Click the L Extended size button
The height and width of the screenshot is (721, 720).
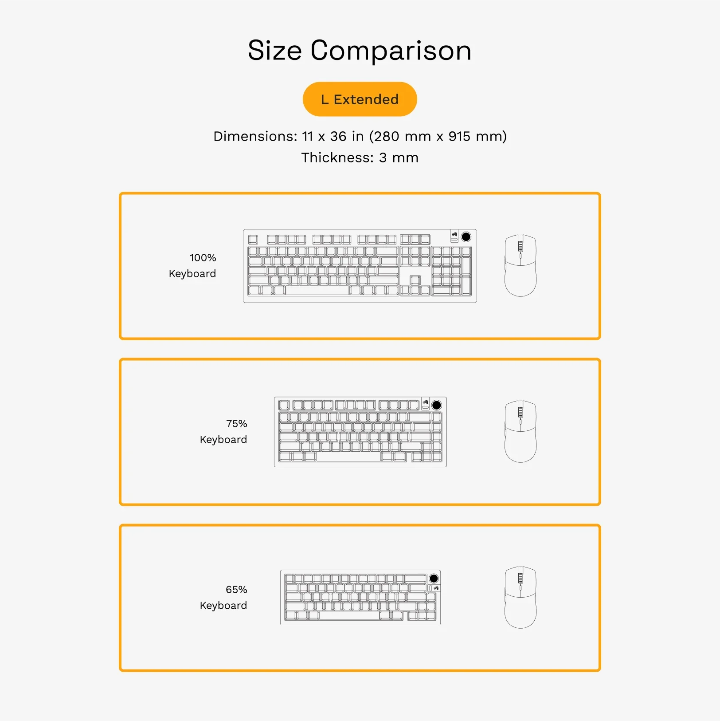360,99
